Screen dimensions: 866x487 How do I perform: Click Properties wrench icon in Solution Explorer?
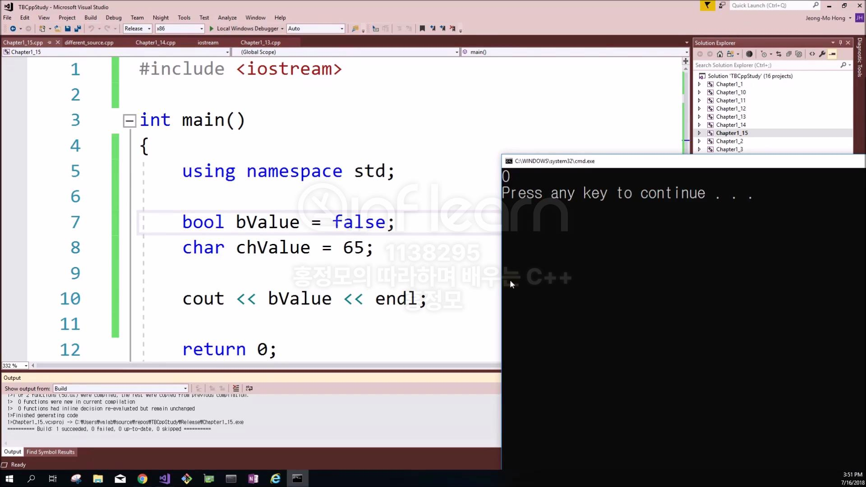[822, 54]
